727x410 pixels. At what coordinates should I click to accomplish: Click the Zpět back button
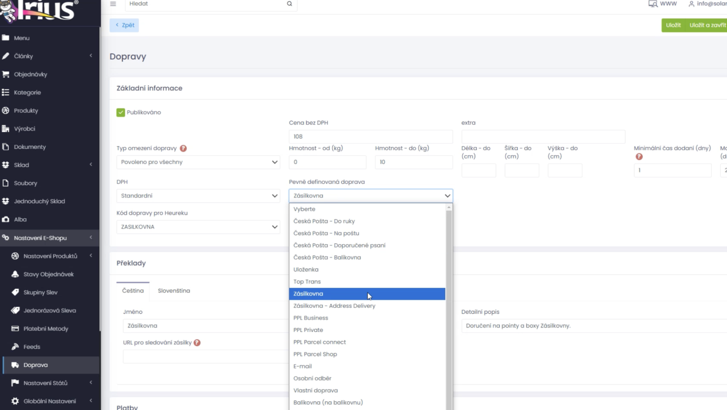pos(124,25)
